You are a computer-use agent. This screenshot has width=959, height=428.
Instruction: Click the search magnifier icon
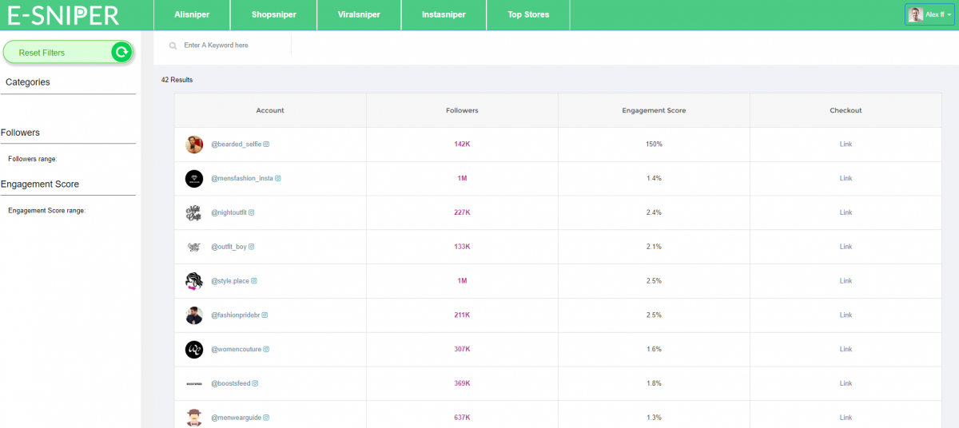pyautogui.click(x=173, y=46)
